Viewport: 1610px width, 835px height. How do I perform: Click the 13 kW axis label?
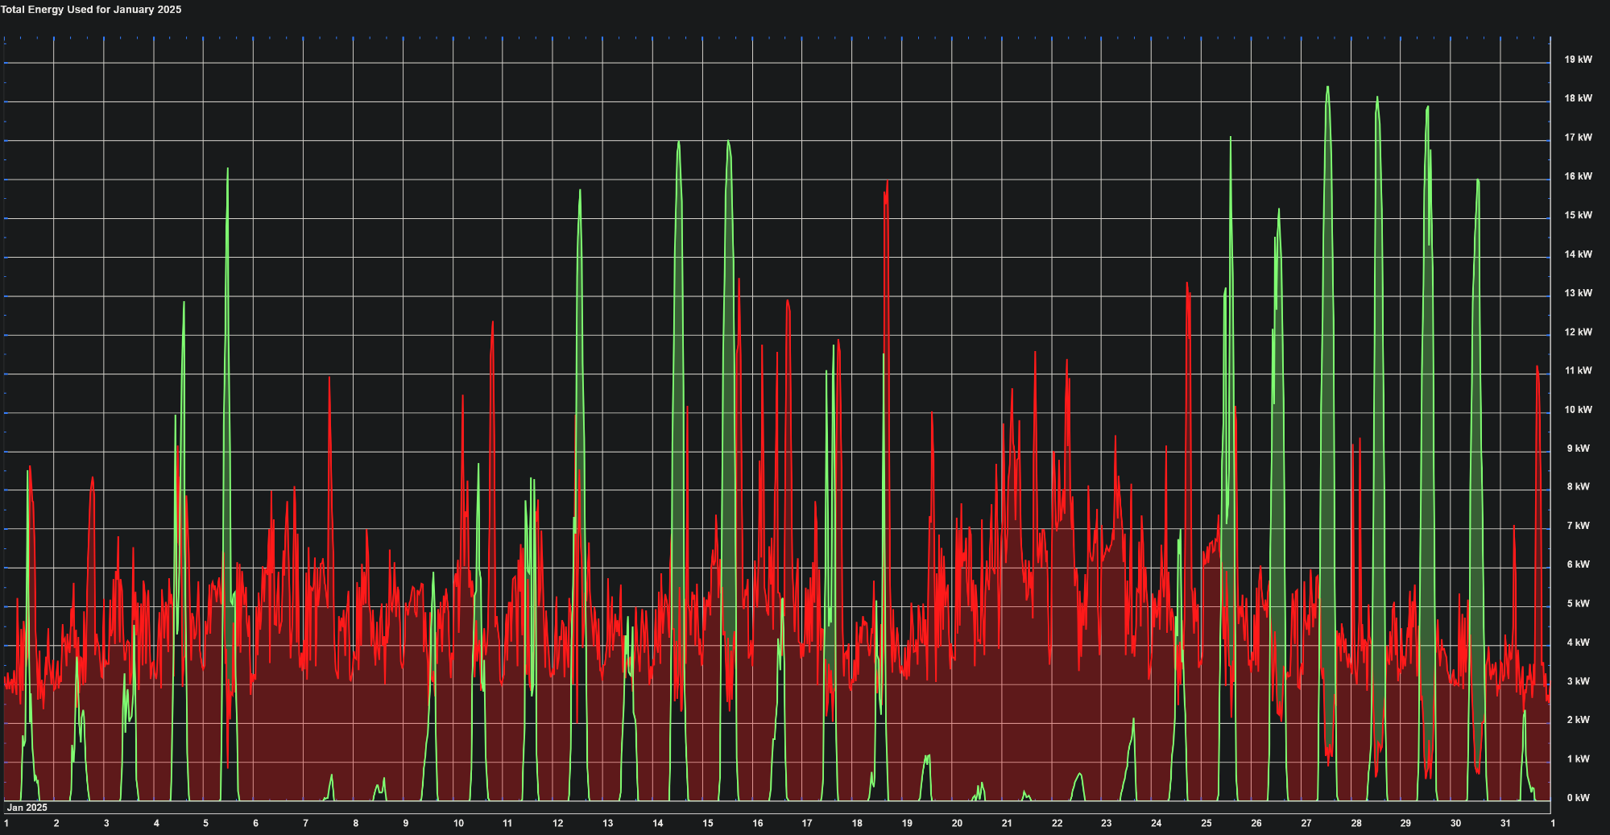tap(1578, 293)
